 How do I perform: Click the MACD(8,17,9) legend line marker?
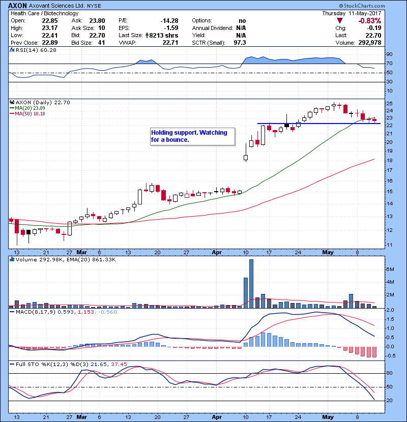pos(12,312)
